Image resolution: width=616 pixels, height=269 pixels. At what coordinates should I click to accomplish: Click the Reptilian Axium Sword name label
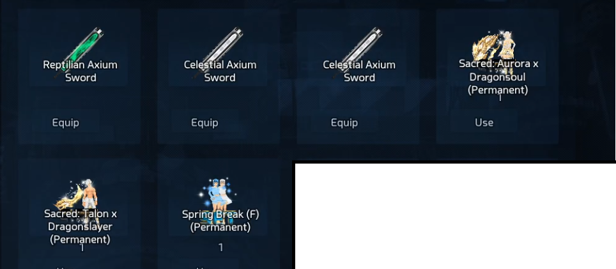point(80,71)
